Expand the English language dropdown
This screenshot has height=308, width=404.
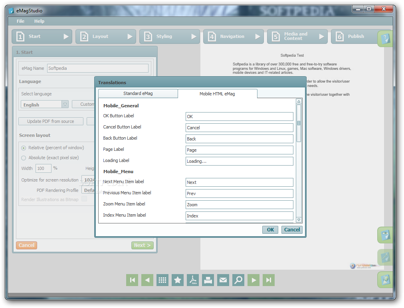[45, 104]
